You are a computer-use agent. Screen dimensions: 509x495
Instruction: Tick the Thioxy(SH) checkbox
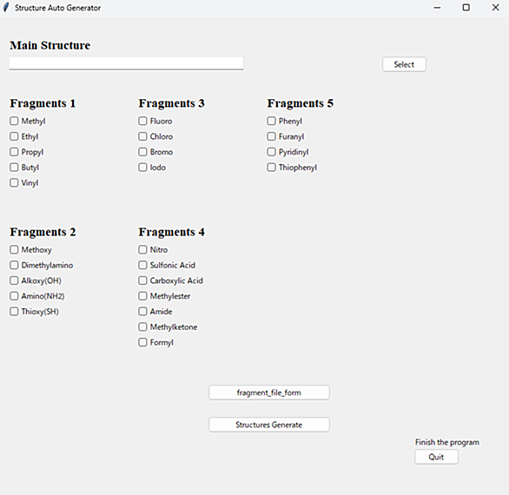pyautogui.click(x=14, y=312)
